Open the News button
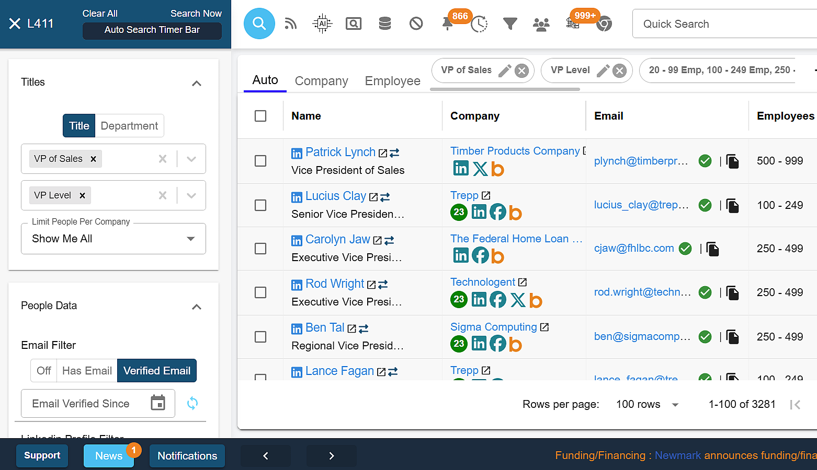Image resolution: width=817 pixels, height=470 pixels. 109,456
